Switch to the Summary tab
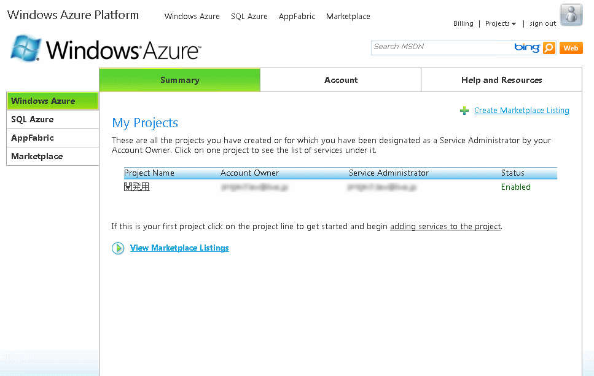The width and height of the screenshot is (594, 376). (x=179, y=80)
